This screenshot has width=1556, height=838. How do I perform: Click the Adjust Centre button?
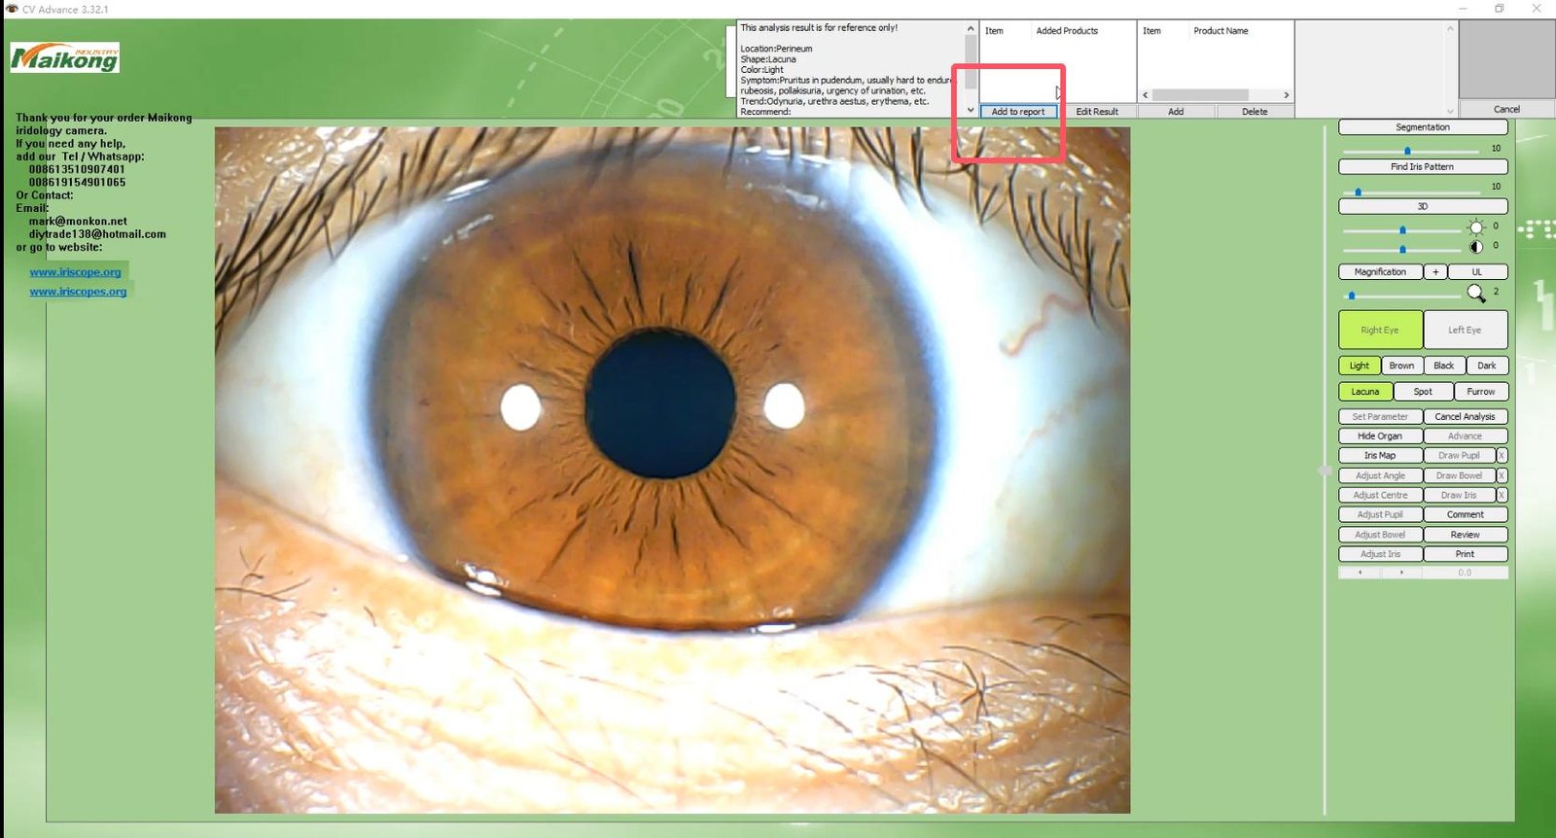point(1380,496)
